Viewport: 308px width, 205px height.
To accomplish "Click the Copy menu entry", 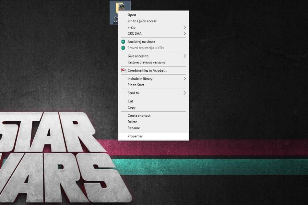I will pos(131,107).
